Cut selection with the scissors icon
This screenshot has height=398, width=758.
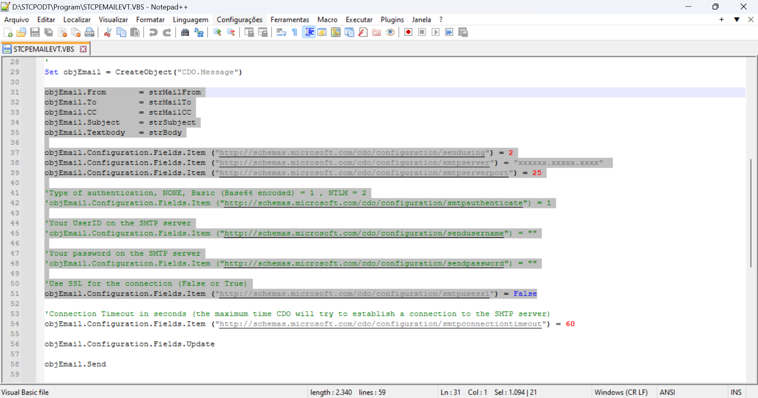[107, 32]
